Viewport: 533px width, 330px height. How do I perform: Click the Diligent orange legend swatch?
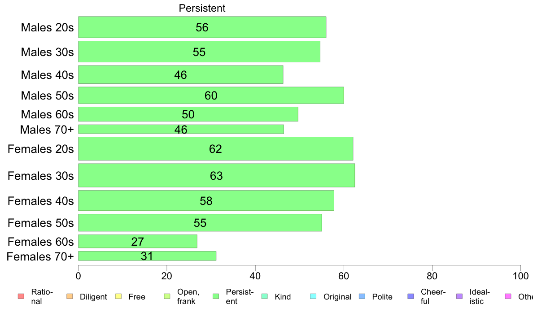pyautogui.click(x=70, y=296)
